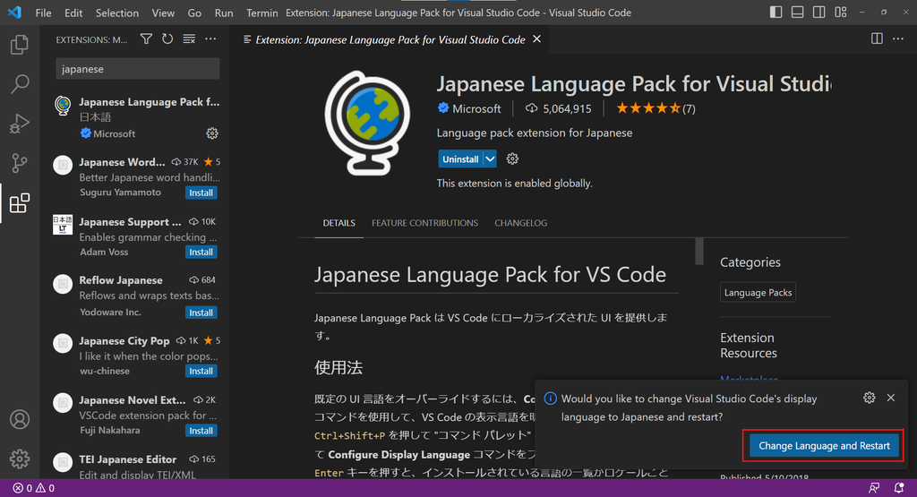
Task: Open the Manage gear in activity bar
Action: click(20, 458)
